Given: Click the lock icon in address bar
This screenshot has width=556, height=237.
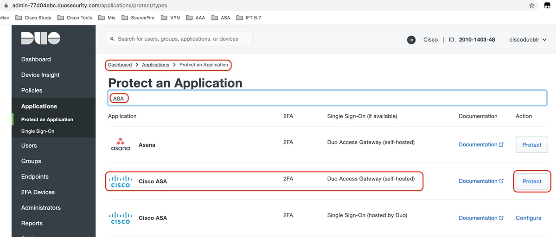Looking at the screenshot, I should [x=6, y=5].
